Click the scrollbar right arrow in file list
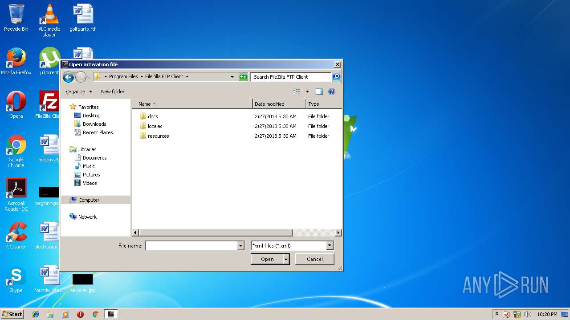 [338, 233]
